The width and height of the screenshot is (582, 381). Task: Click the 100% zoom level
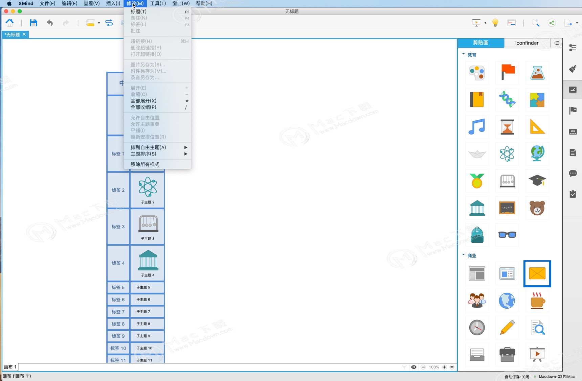point(434,367)
